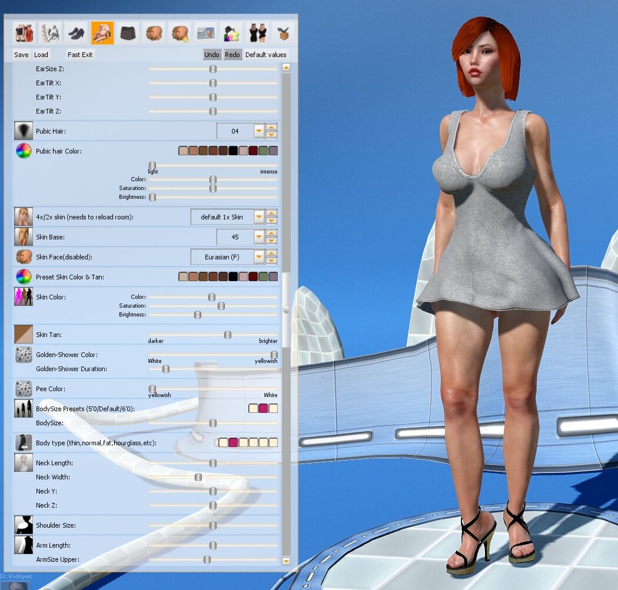The image size is (618, 590).
Task: Undo the last change
Action: coord(212,55)
